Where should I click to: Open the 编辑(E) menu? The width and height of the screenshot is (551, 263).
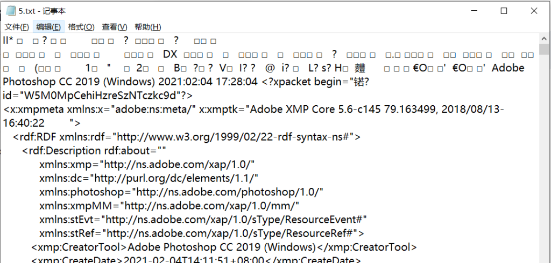pos(48,27)
